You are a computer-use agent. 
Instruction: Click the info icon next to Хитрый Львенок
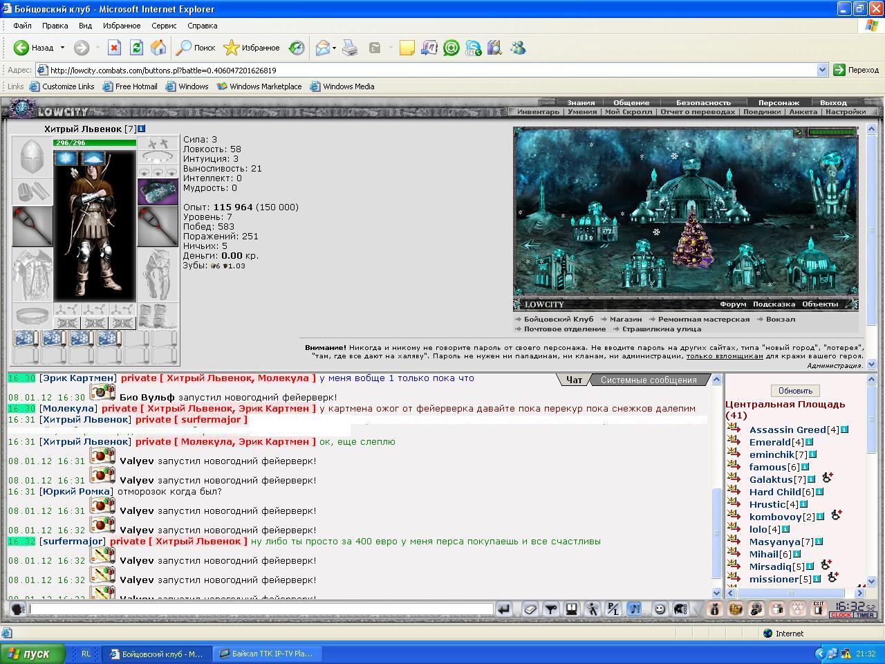coord(142,129)
